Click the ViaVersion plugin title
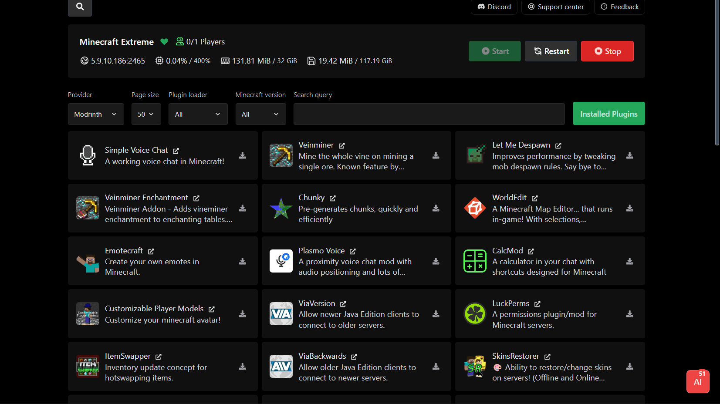 pyautogui.click(x=317, y=303)
